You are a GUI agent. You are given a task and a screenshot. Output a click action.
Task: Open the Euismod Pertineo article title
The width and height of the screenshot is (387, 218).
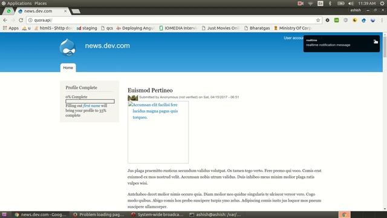(x=150, y=90)
